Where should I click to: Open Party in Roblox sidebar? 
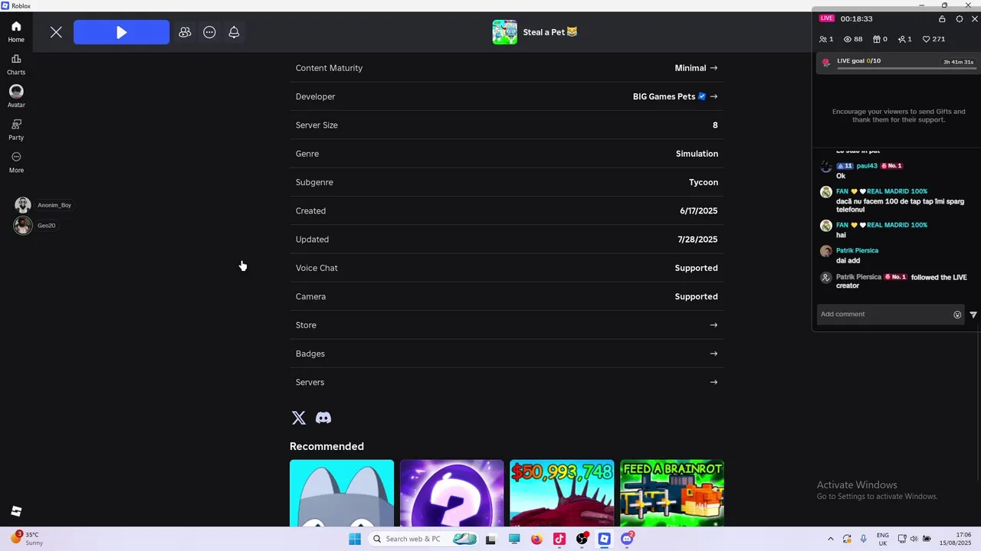pos(16,129)
